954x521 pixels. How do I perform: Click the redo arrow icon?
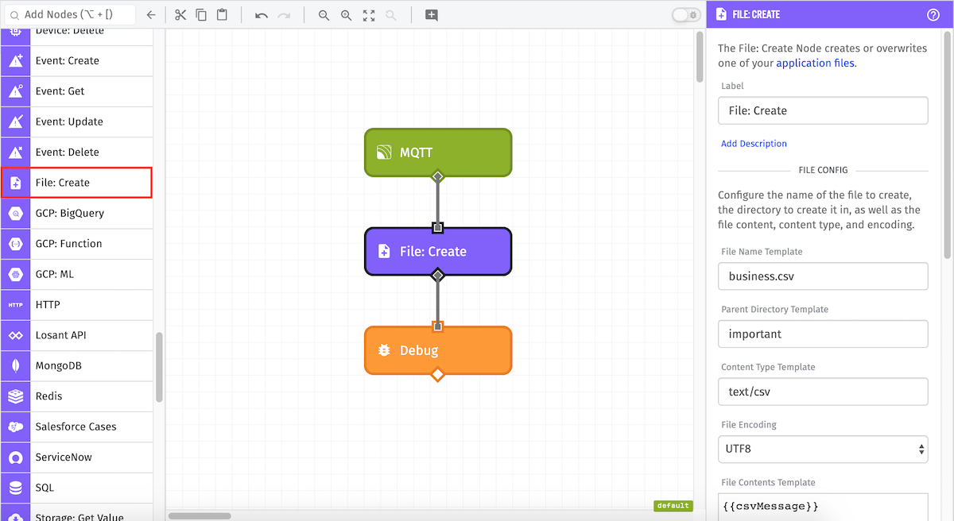pyautogui.click(x=284, y=15)
